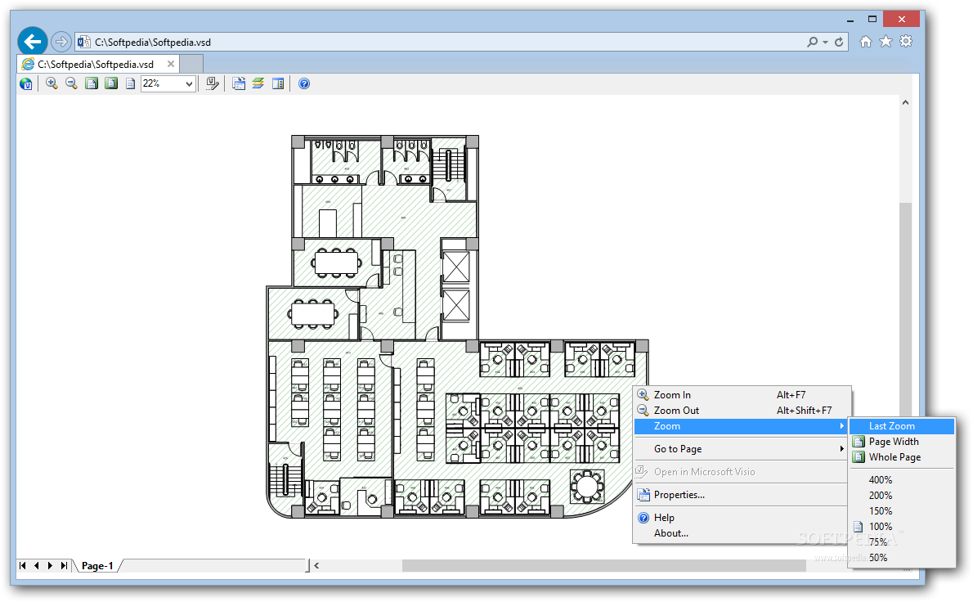Click the address bar search magnifier
Screen dimensions: 973x602
point(812,42)
